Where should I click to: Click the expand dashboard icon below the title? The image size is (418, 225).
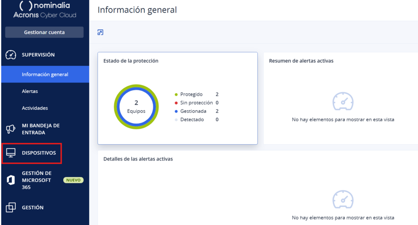[x=100, y=32]
